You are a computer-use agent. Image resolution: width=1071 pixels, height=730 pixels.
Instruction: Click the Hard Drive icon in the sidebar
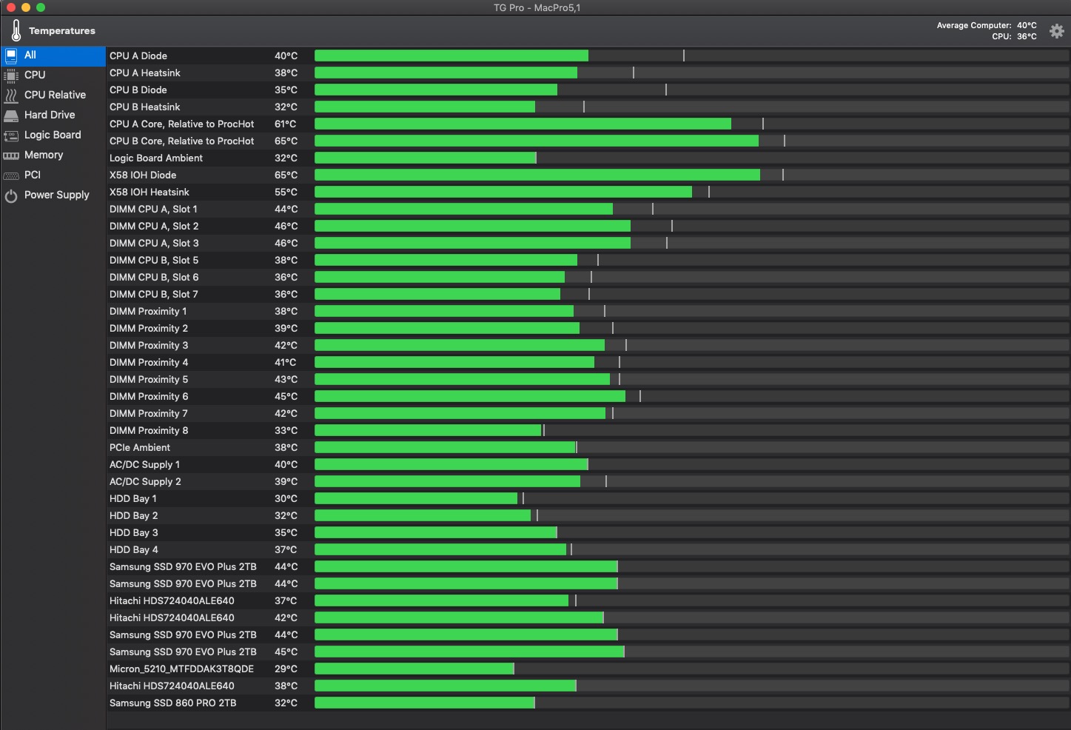pyautogui.click(x=11, y=115)
